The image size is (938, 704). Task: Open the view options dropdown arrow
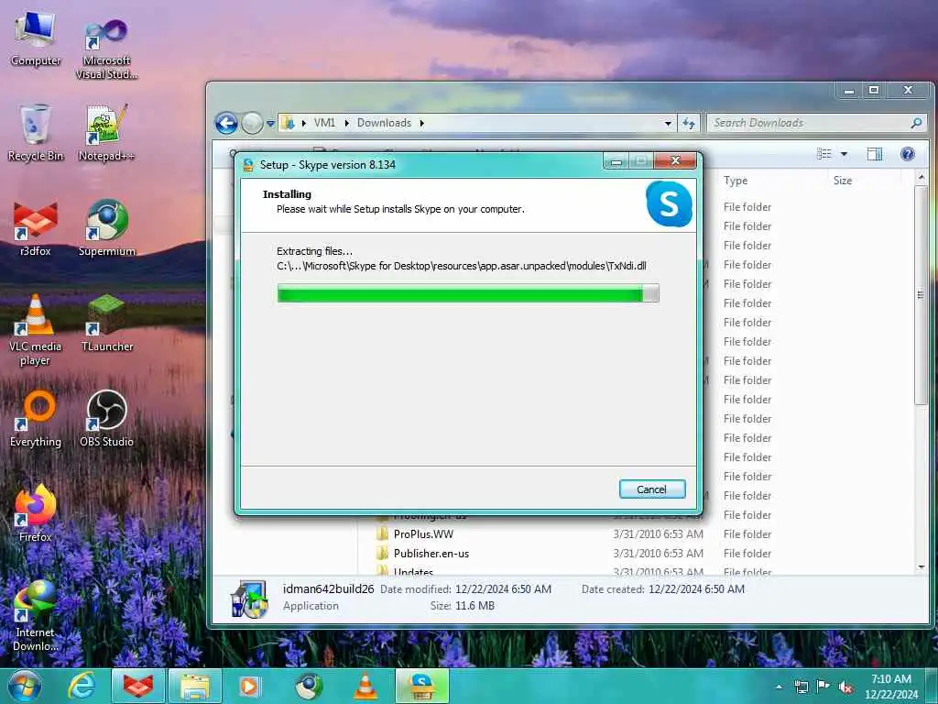point(844,154)
